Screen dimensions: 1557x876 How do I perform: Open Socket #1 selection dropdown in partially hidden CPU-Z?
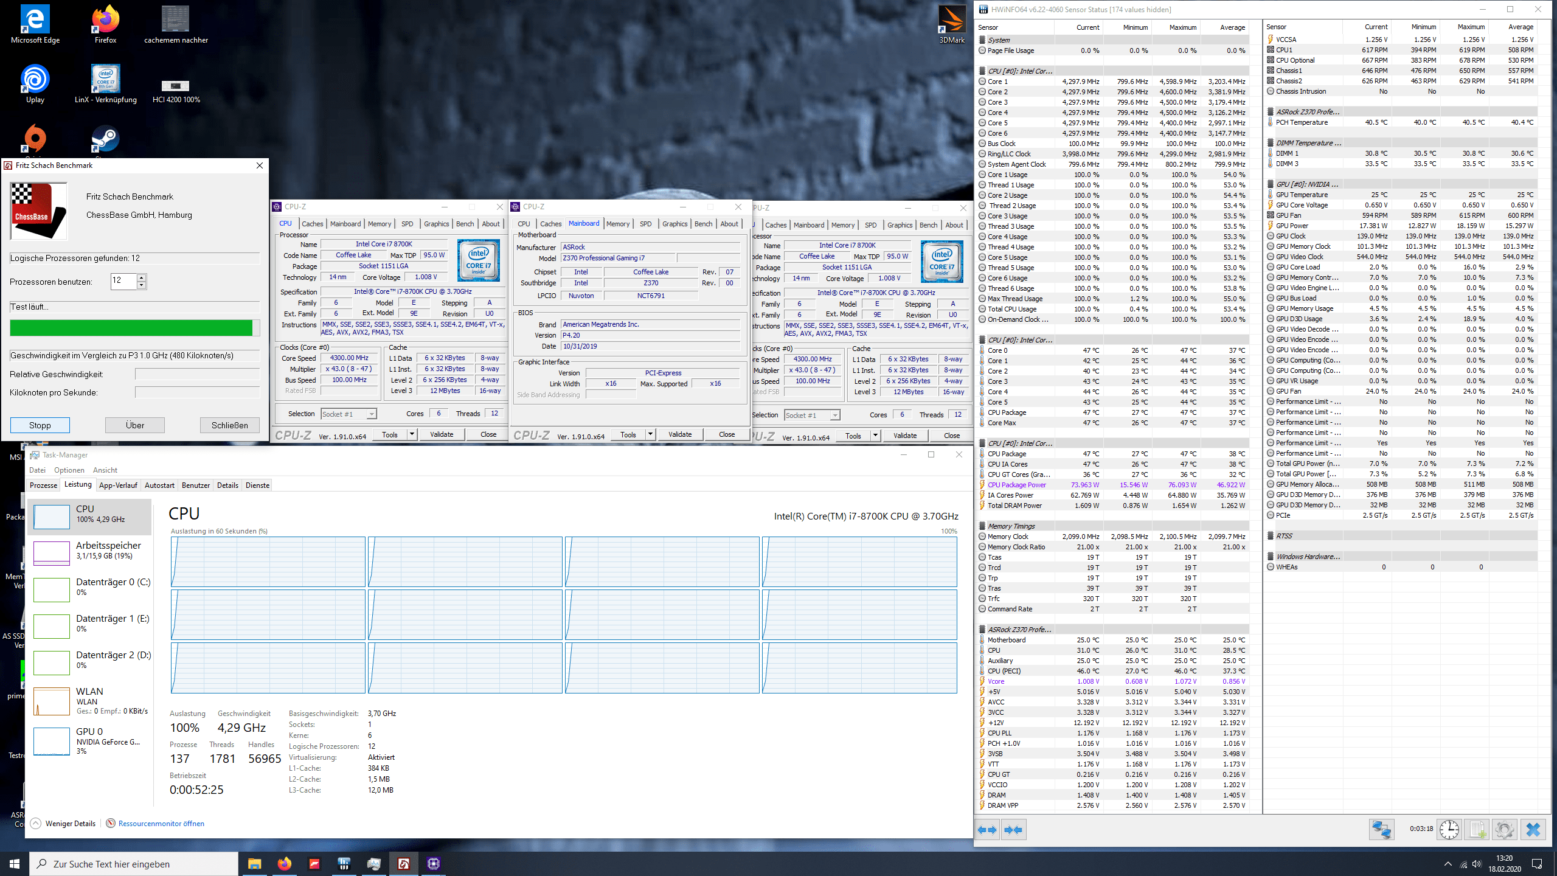[812, 415]
